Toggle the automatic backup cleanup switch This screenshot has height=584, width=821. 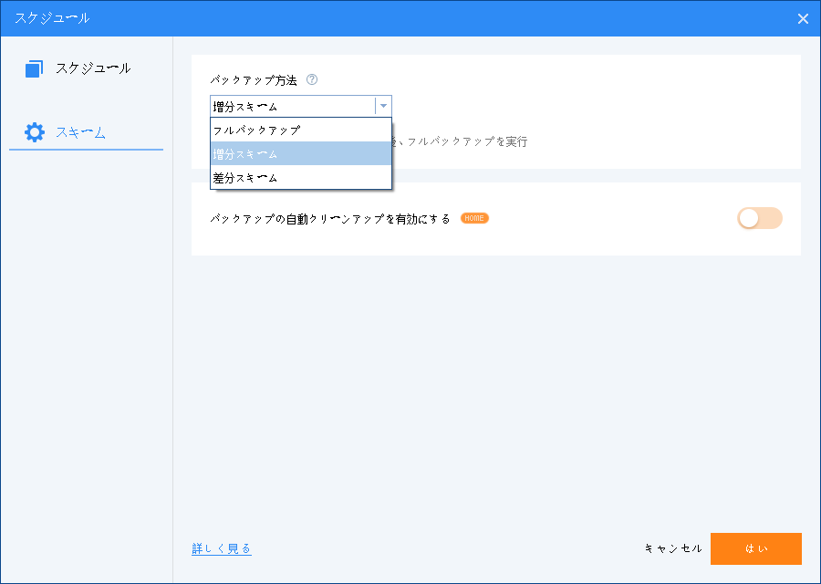759,218
